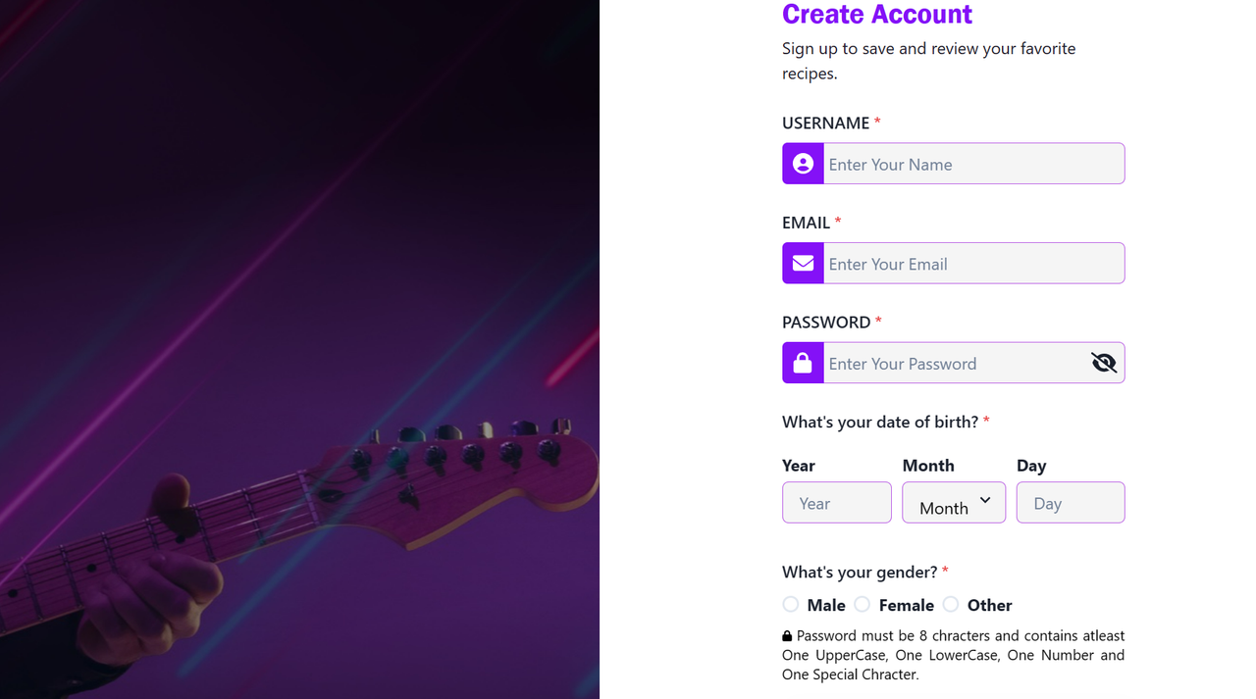Focus the Enter Your Name field
The height and width of the screenshot is (699, 1256).
pos(972,164)
